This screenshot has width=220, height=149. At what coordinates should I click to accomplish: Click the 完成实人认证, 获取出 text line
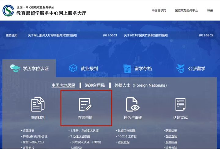tap(86, 142)
